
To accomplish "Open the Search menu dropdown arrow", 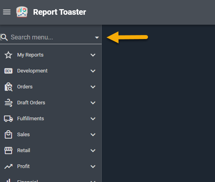I will click(x=97, y=37).
